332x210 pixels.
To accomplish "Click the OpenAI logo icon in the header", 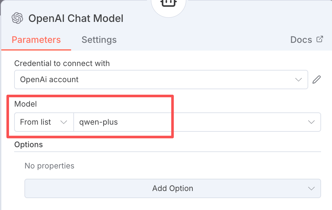I will click(x=17, y=18).
